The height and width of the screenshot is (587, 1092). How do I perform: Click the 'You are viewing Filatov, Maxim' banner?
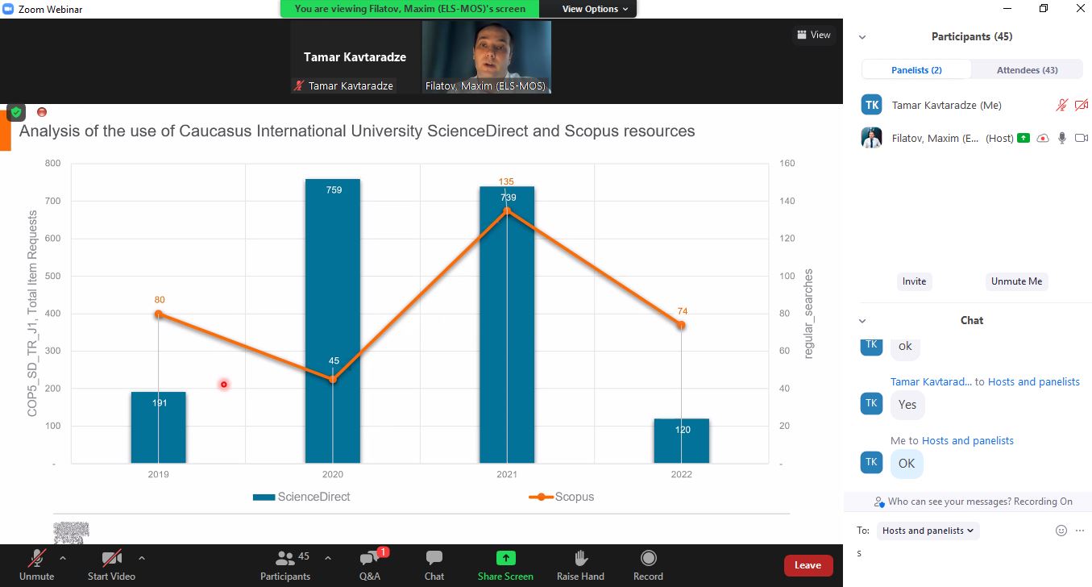point(409,9)
